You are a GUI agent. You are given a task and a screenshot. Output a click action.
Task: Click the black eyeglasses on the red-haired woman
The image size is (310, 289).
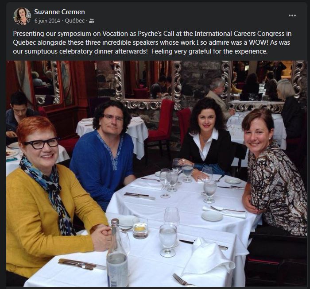(x=42, y=143)
